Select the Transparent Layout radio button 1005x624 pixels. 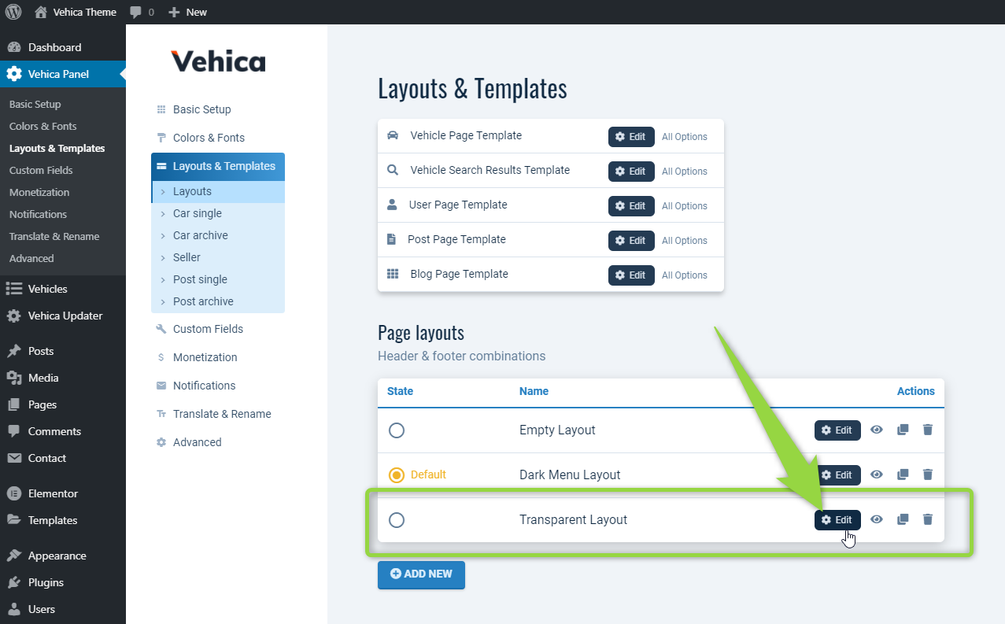tap(396, 519)
